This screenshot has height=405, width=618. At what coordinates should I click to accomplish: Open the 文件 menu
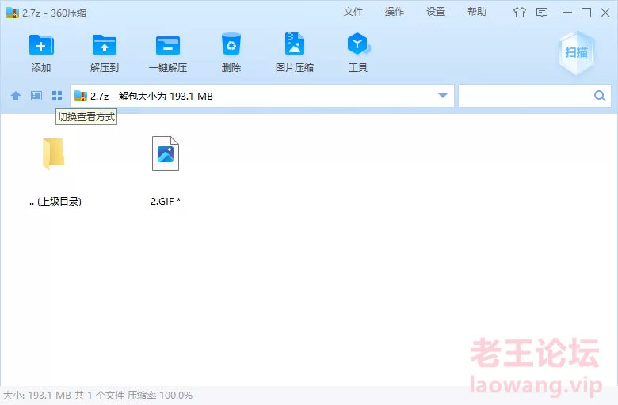click(x=353, y=12)
